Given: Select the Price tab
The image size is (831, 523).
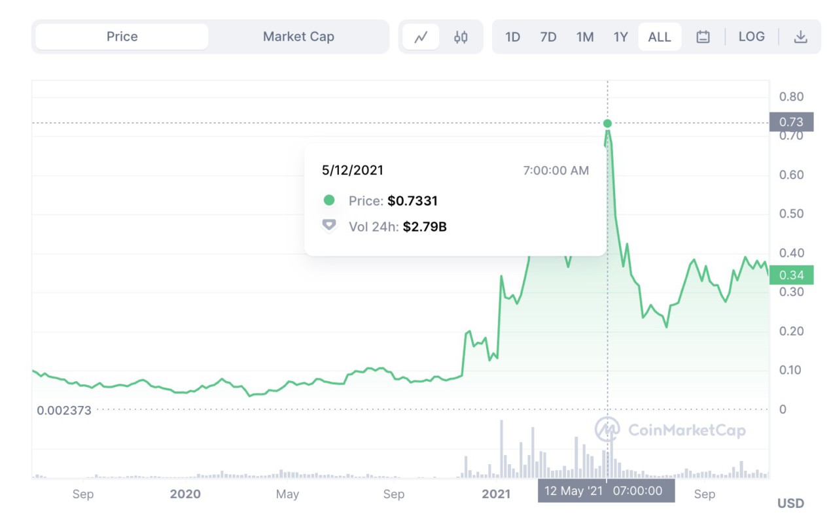Looking at the screenshot, I should (120, 37).
